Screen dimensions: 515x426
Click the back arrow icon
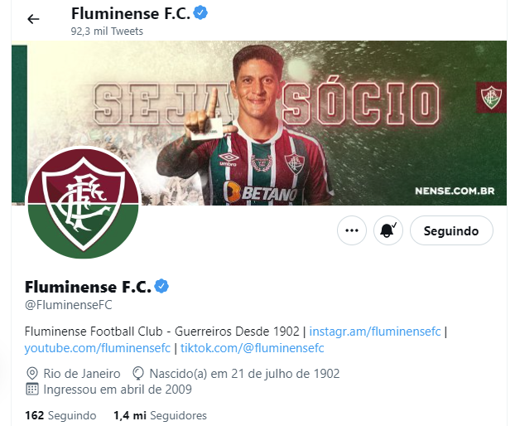[33, 19]
